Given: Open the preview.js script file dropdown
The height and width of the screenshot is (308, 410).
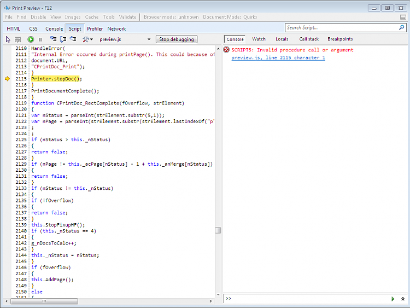Looking at the screenshot, I should tap(125, 39).
